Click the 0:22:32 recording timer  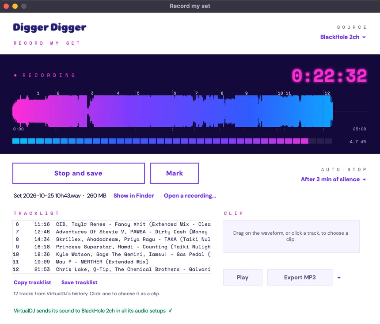[x=329, y=76]
